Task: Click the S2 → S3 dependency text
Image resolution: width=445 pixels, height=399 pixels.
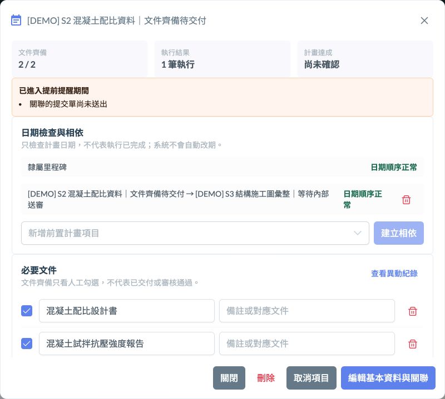Action: 178,199
